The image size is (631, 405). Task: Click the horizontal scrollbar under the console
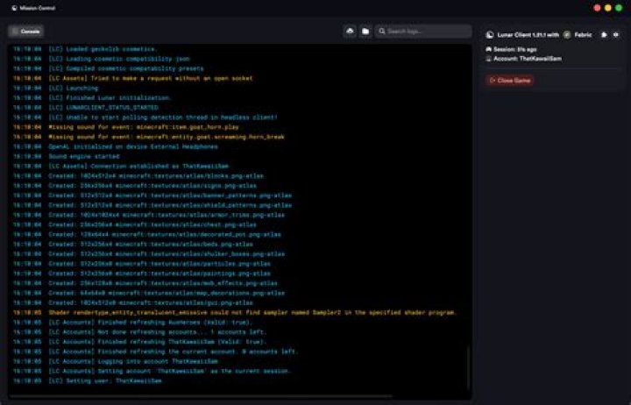[x=202, y=396]
